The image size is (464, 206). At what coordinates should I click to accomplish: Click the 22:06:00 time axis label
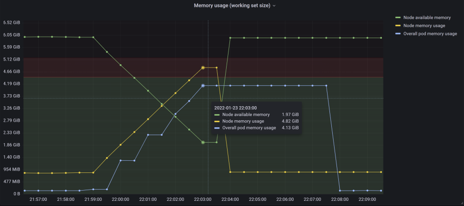pos(285,199)
